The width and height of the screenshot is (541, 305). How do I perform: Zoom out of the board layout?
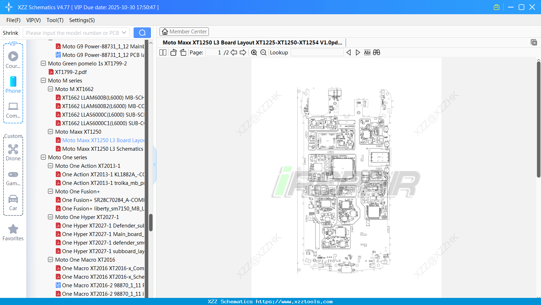[x=263, y=52]
